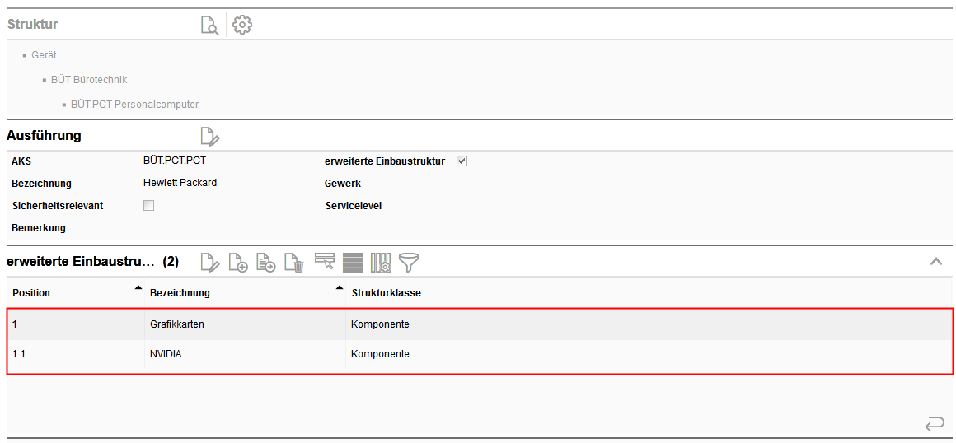Open the funnel filter icon

[409, 262]
